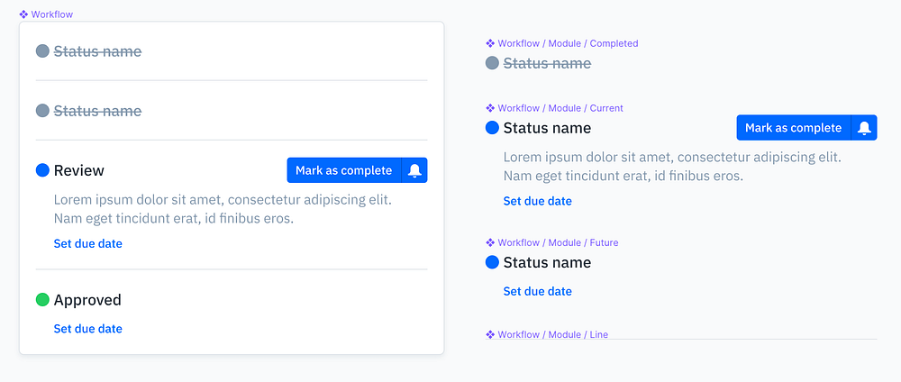Screen dimensions: 901x382
Task: Follow Set due date in the Current module
Action: (538, 201)
